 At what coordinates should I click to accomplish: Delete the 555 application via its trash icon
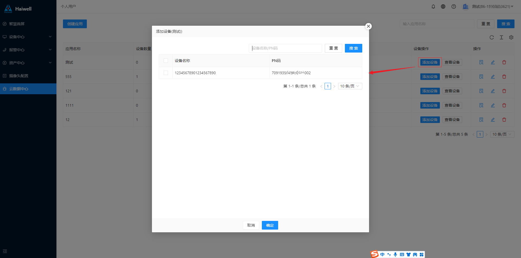[504, 77]
